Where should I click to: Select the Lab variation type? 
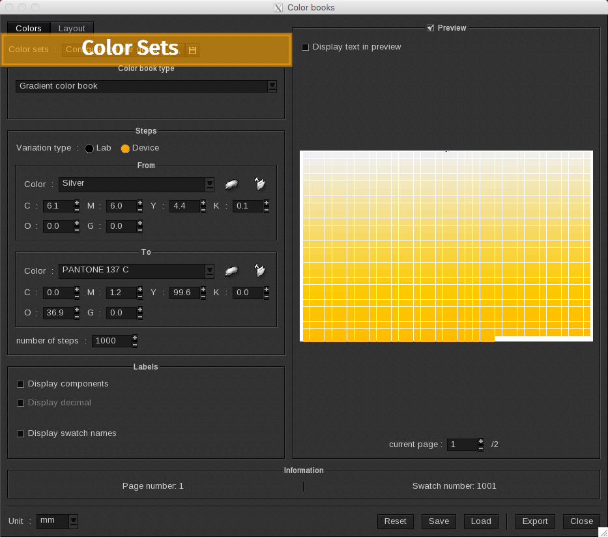[89, 149]
